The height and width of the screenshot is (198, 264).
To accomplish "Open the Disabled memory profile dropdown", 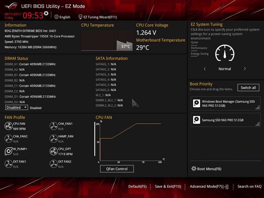I will point(16,108).
